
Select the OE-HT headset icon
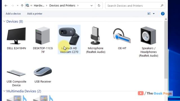point(122,36)
